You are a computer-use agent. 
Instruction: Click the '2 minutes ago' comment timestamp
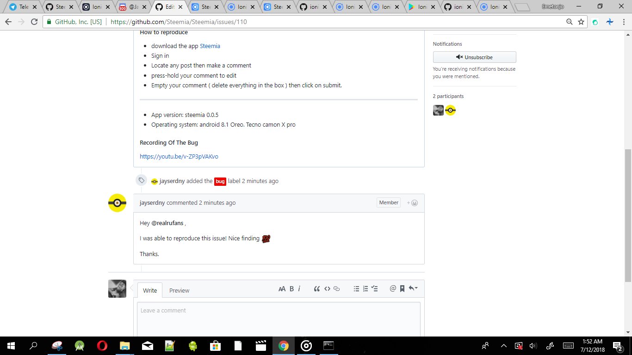click(217, 203)
